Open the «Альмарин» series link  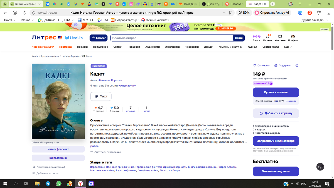[127, 86]
